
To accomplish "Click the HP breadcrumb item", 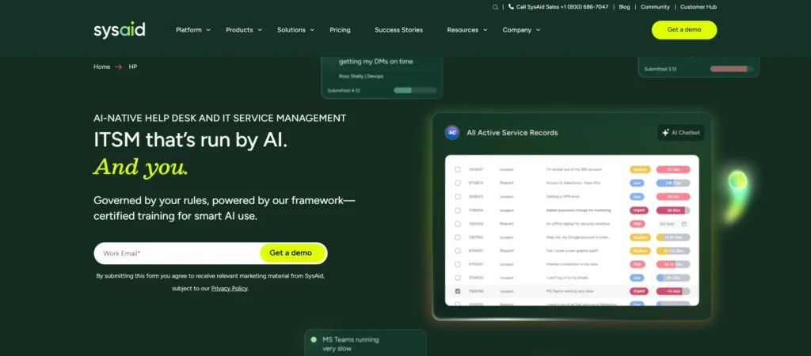I will click(x=133, y=66).
